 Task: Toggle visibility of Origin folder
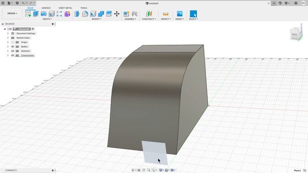(13, 42)
